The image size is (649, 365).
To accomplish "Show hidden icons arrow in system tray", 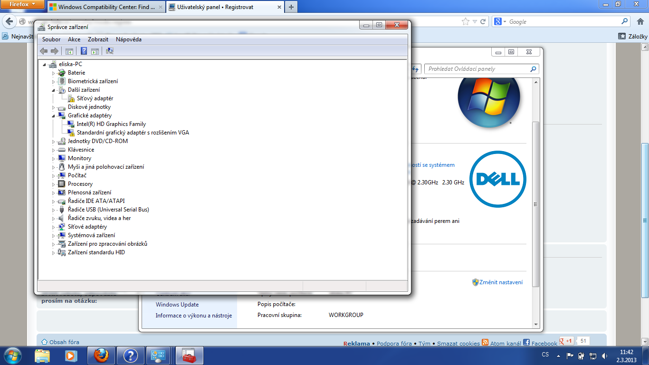I will pos(559,355).
